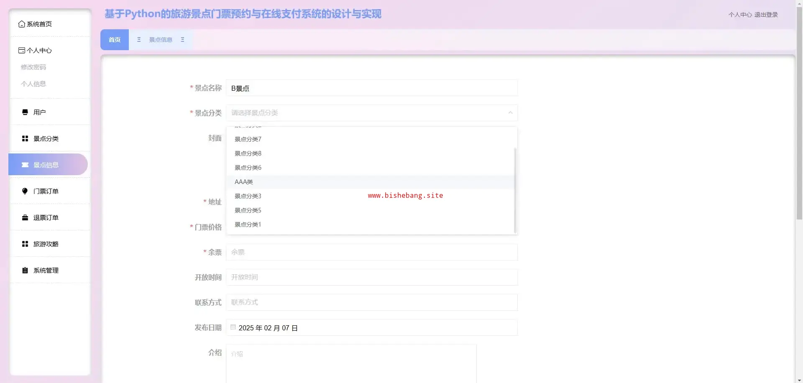803x383 pixels.
Task: Collapse the 景点分类 dropdown arrow
Action: (510, 113)
